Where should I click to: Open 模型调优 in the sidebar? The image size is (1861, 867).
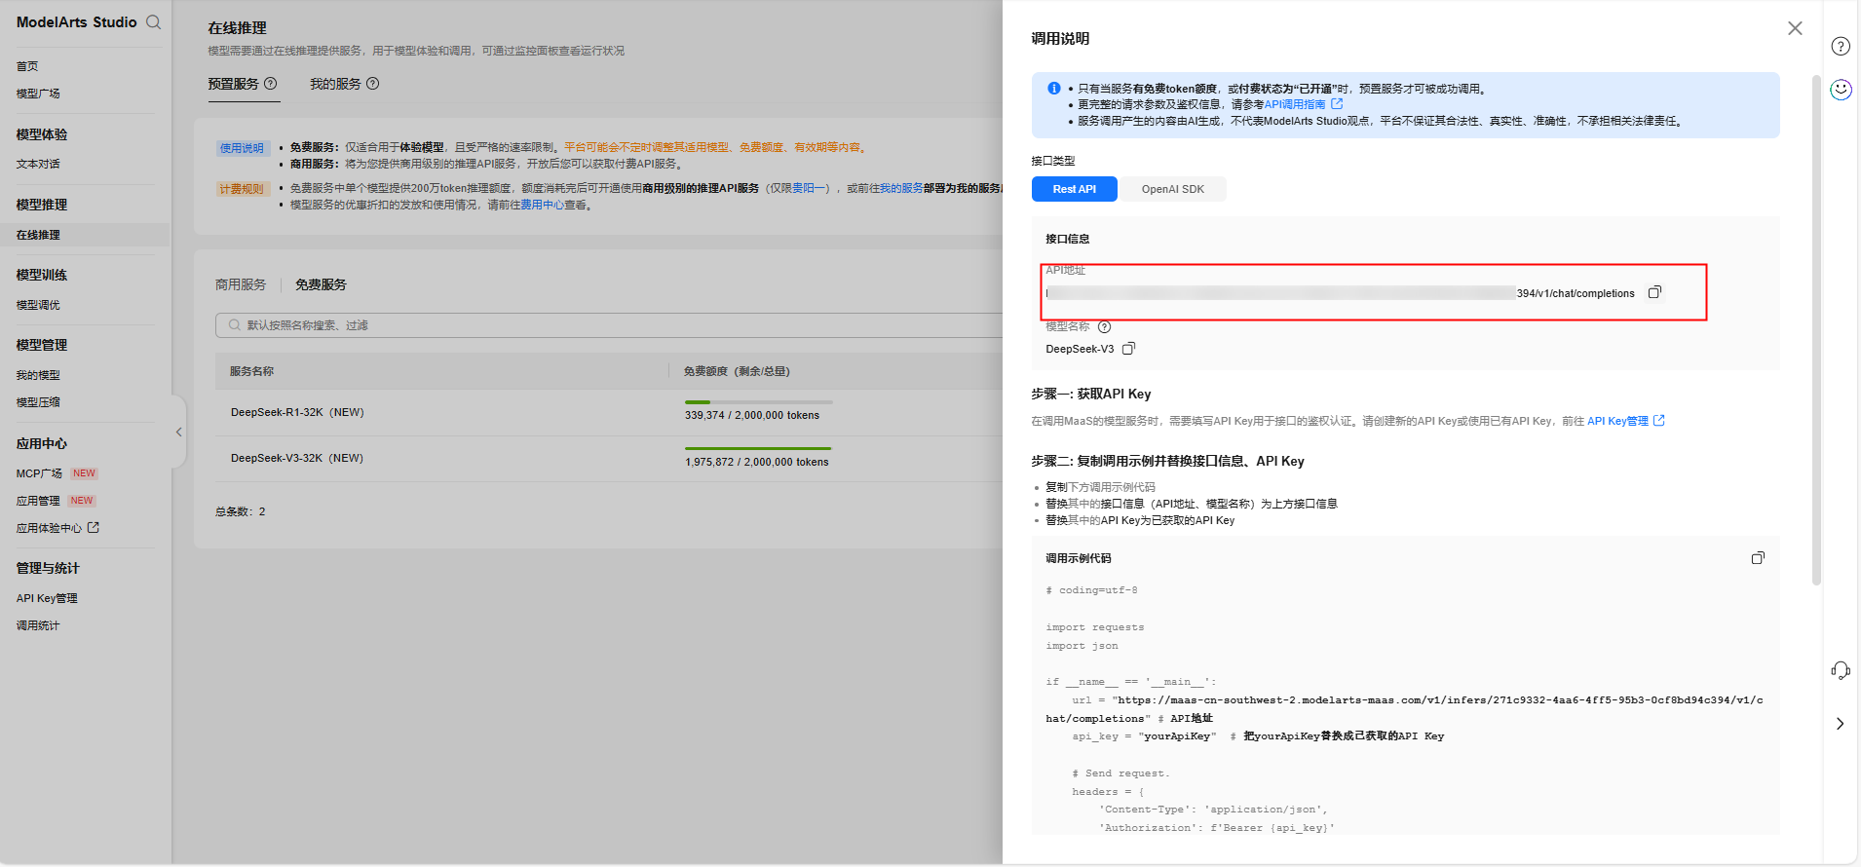38,305
